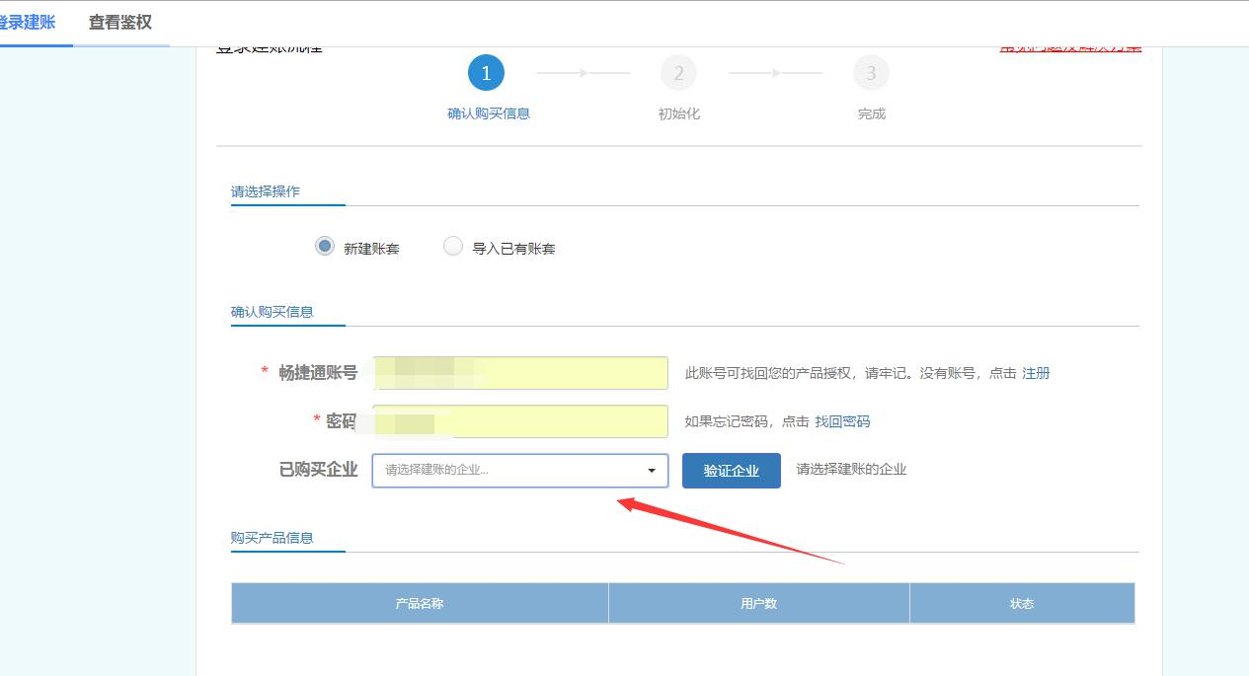Focus the 畅捷通账号 input field
Image resolution: width=1249 pixels, height=676 pixels.
pos(520,373)
